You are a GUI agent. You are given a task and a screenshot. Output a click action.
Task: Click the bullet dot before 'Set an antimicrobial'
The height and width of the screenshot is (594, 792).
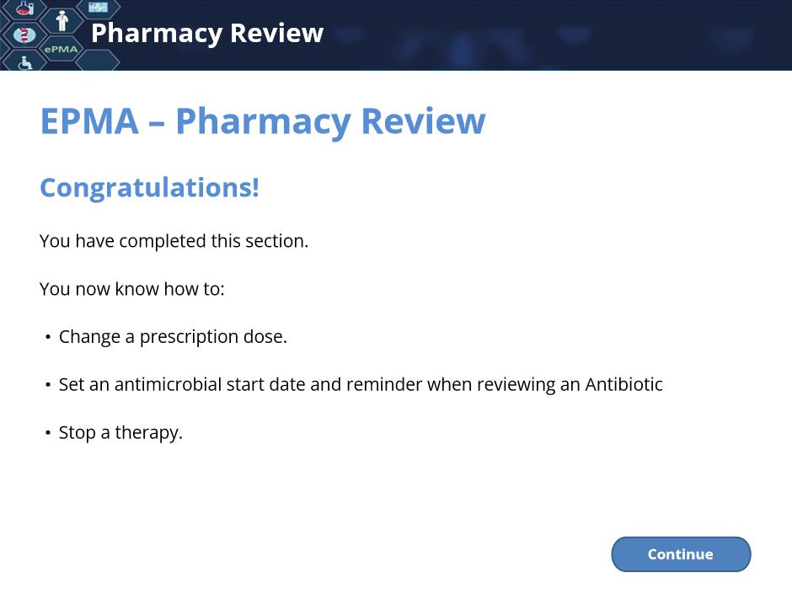point(48,385)
